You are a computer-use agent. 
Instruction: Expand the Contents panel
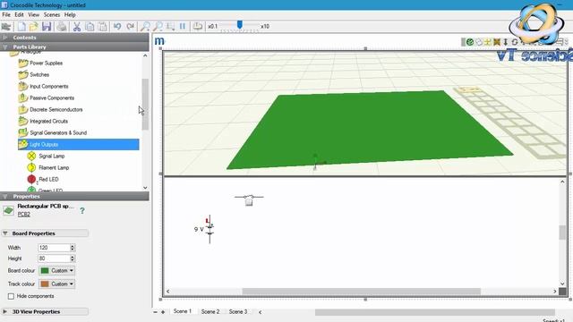click(5, 38)
